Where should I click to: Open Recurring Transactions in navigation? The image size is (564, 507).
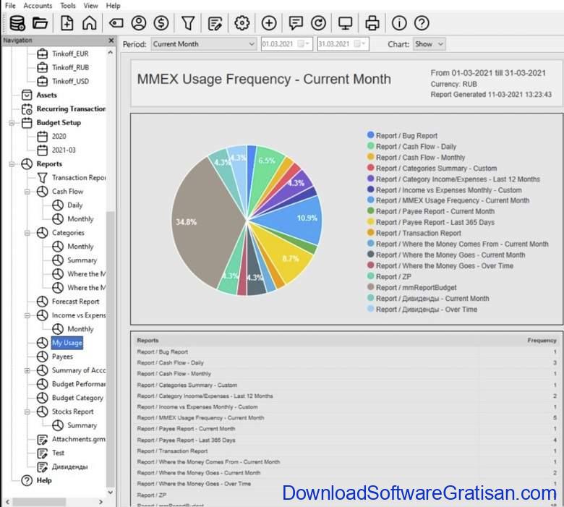(x=71, y=108)
